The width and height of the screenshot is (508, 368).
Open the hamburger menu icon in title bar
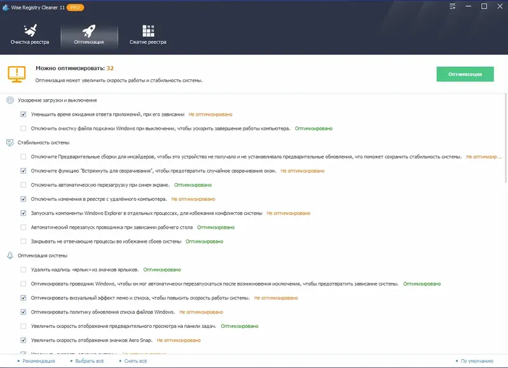pyautogui.click(x=452, y=6)
